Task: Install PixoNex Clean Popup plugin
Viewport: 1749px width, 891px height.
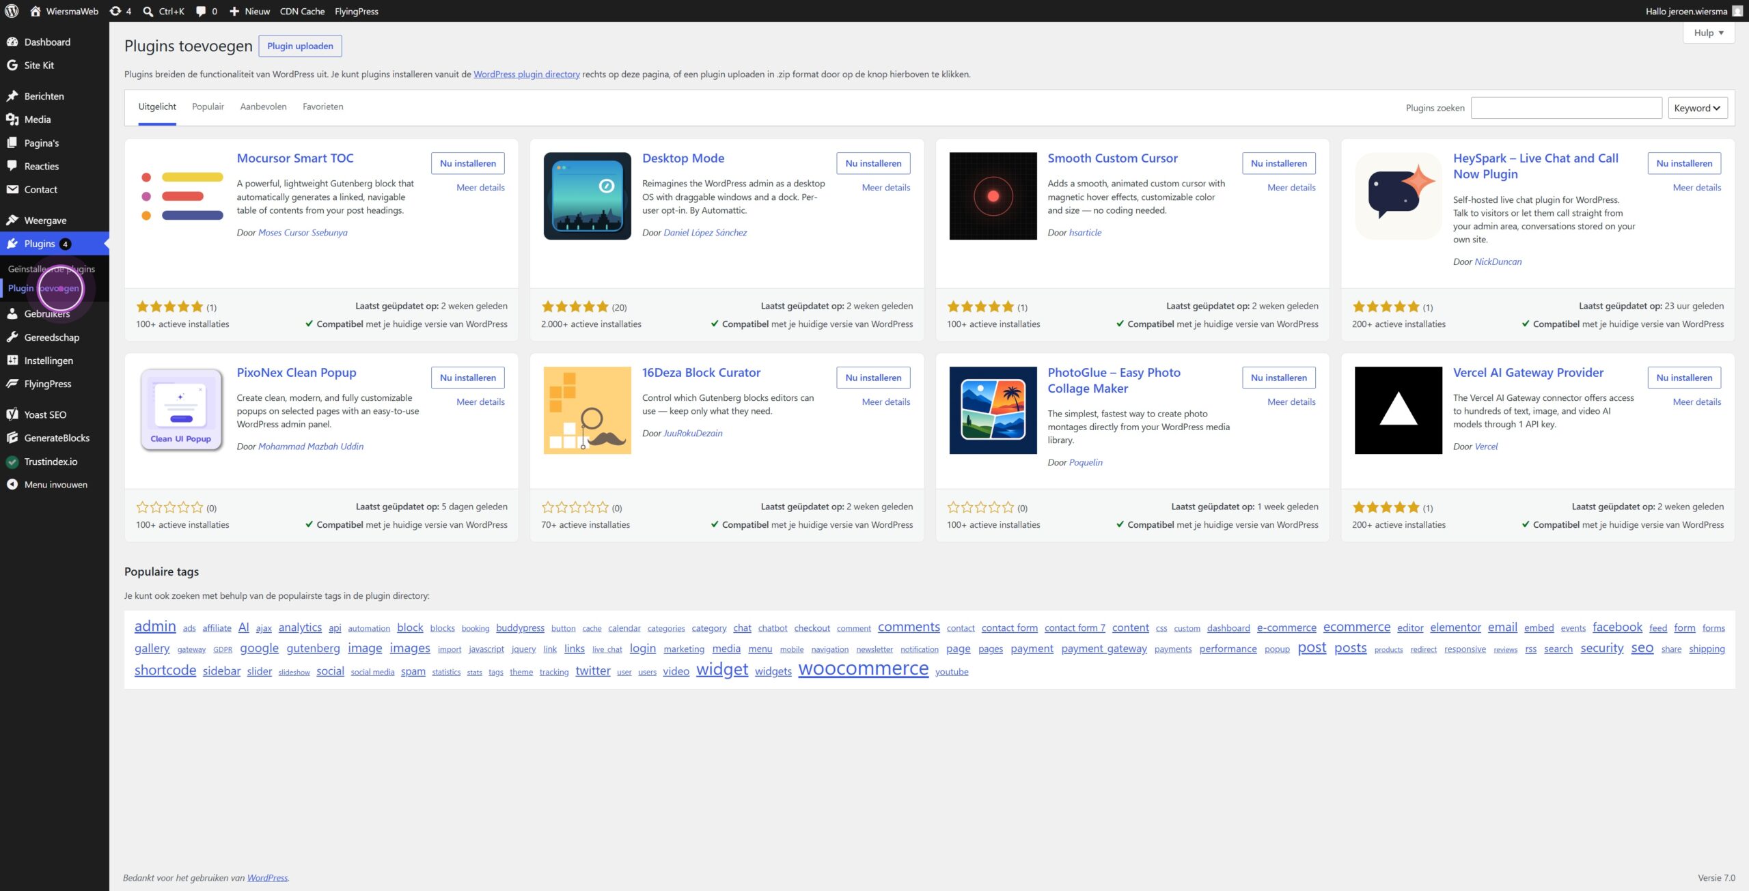Action: click(468, 378)
